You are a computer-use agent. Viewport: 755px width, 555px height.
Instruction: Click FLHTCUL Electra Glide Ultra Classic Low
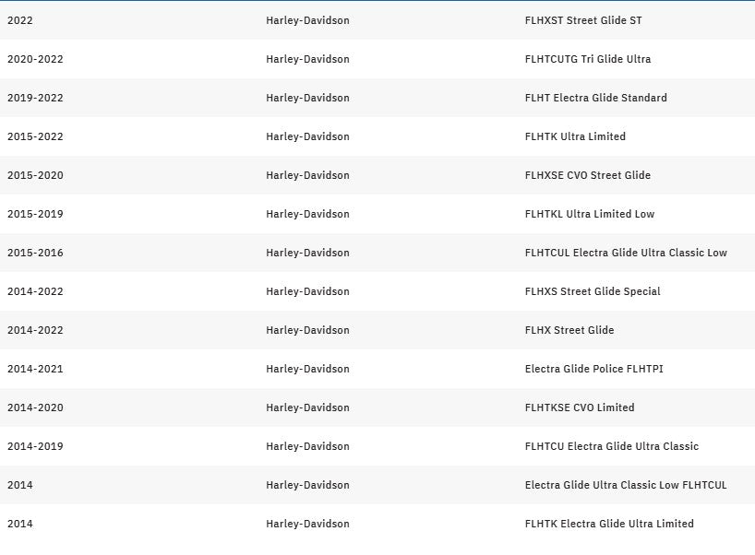pyautogui.click(x=626, y=253)
